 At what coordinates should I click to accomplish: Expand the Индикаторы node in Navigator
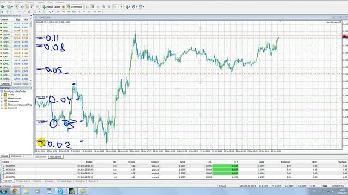pos(2,98)
